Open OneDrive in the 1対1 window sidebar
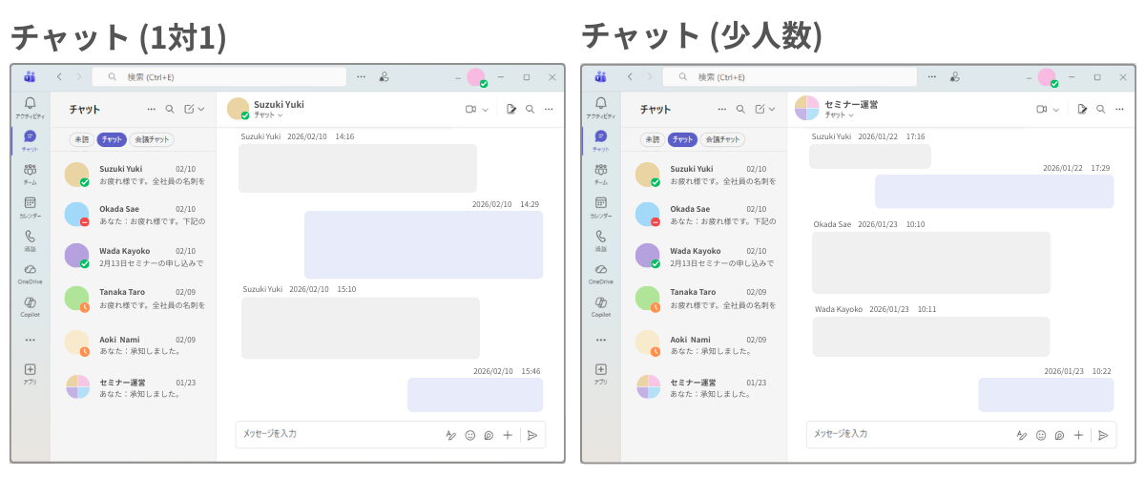Image resolution: width=1145 pixels, height=477 pixels. (30, 274)
